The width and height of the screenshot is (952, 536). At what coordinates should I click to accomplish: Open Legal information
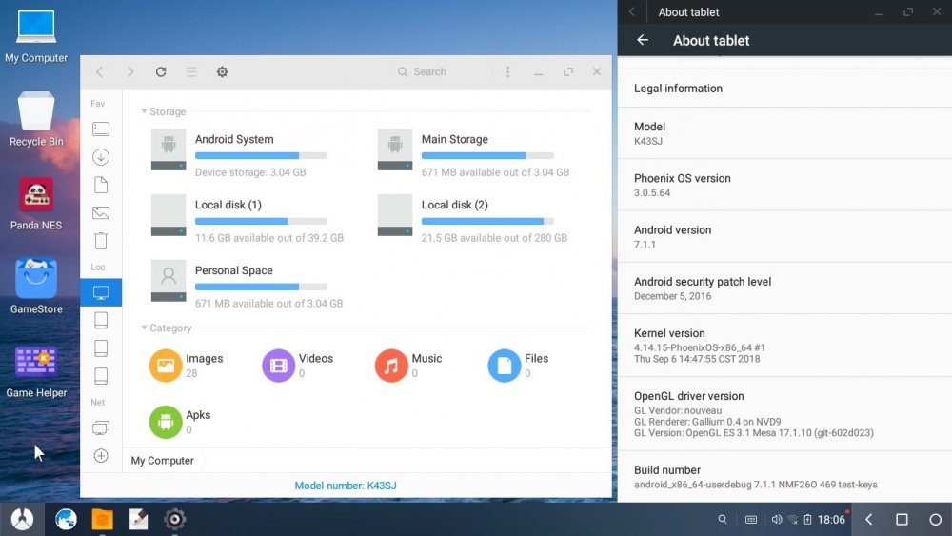tap(784, 88)
